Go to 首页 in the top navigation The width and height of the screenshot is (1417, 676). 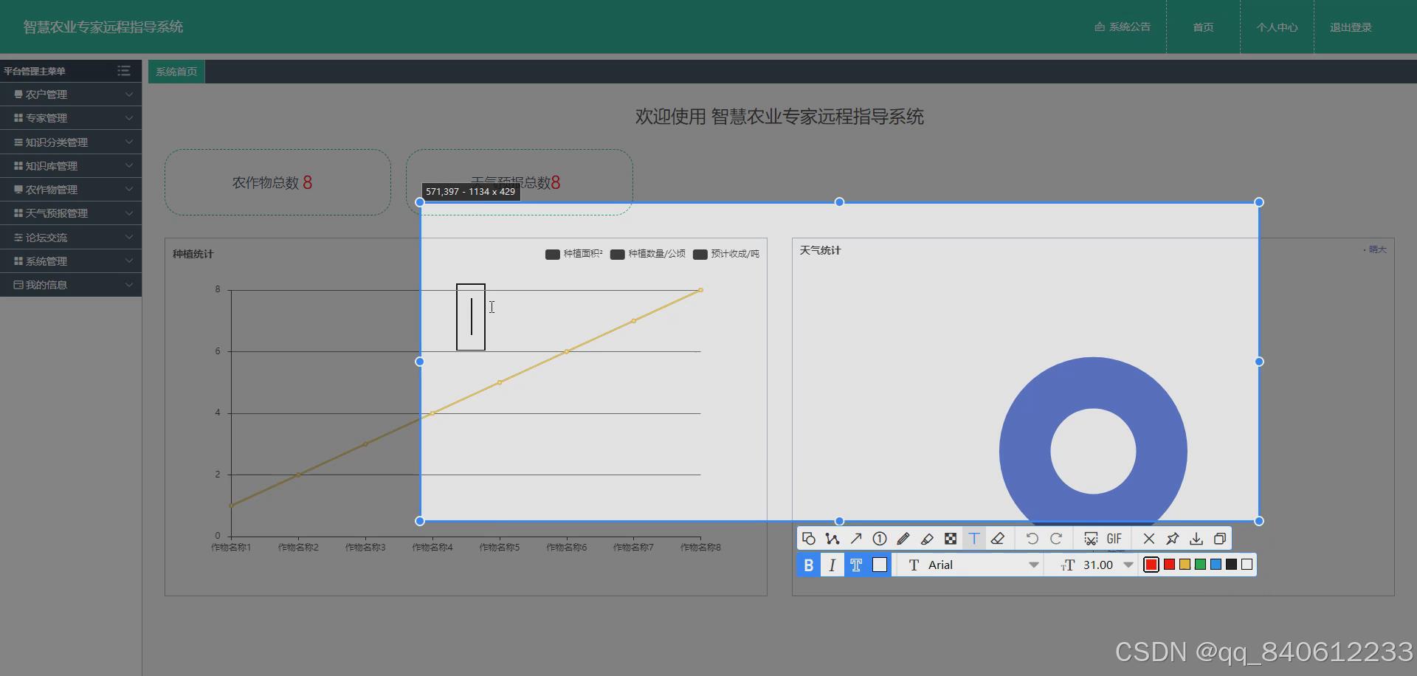(x=1203, y=27)
